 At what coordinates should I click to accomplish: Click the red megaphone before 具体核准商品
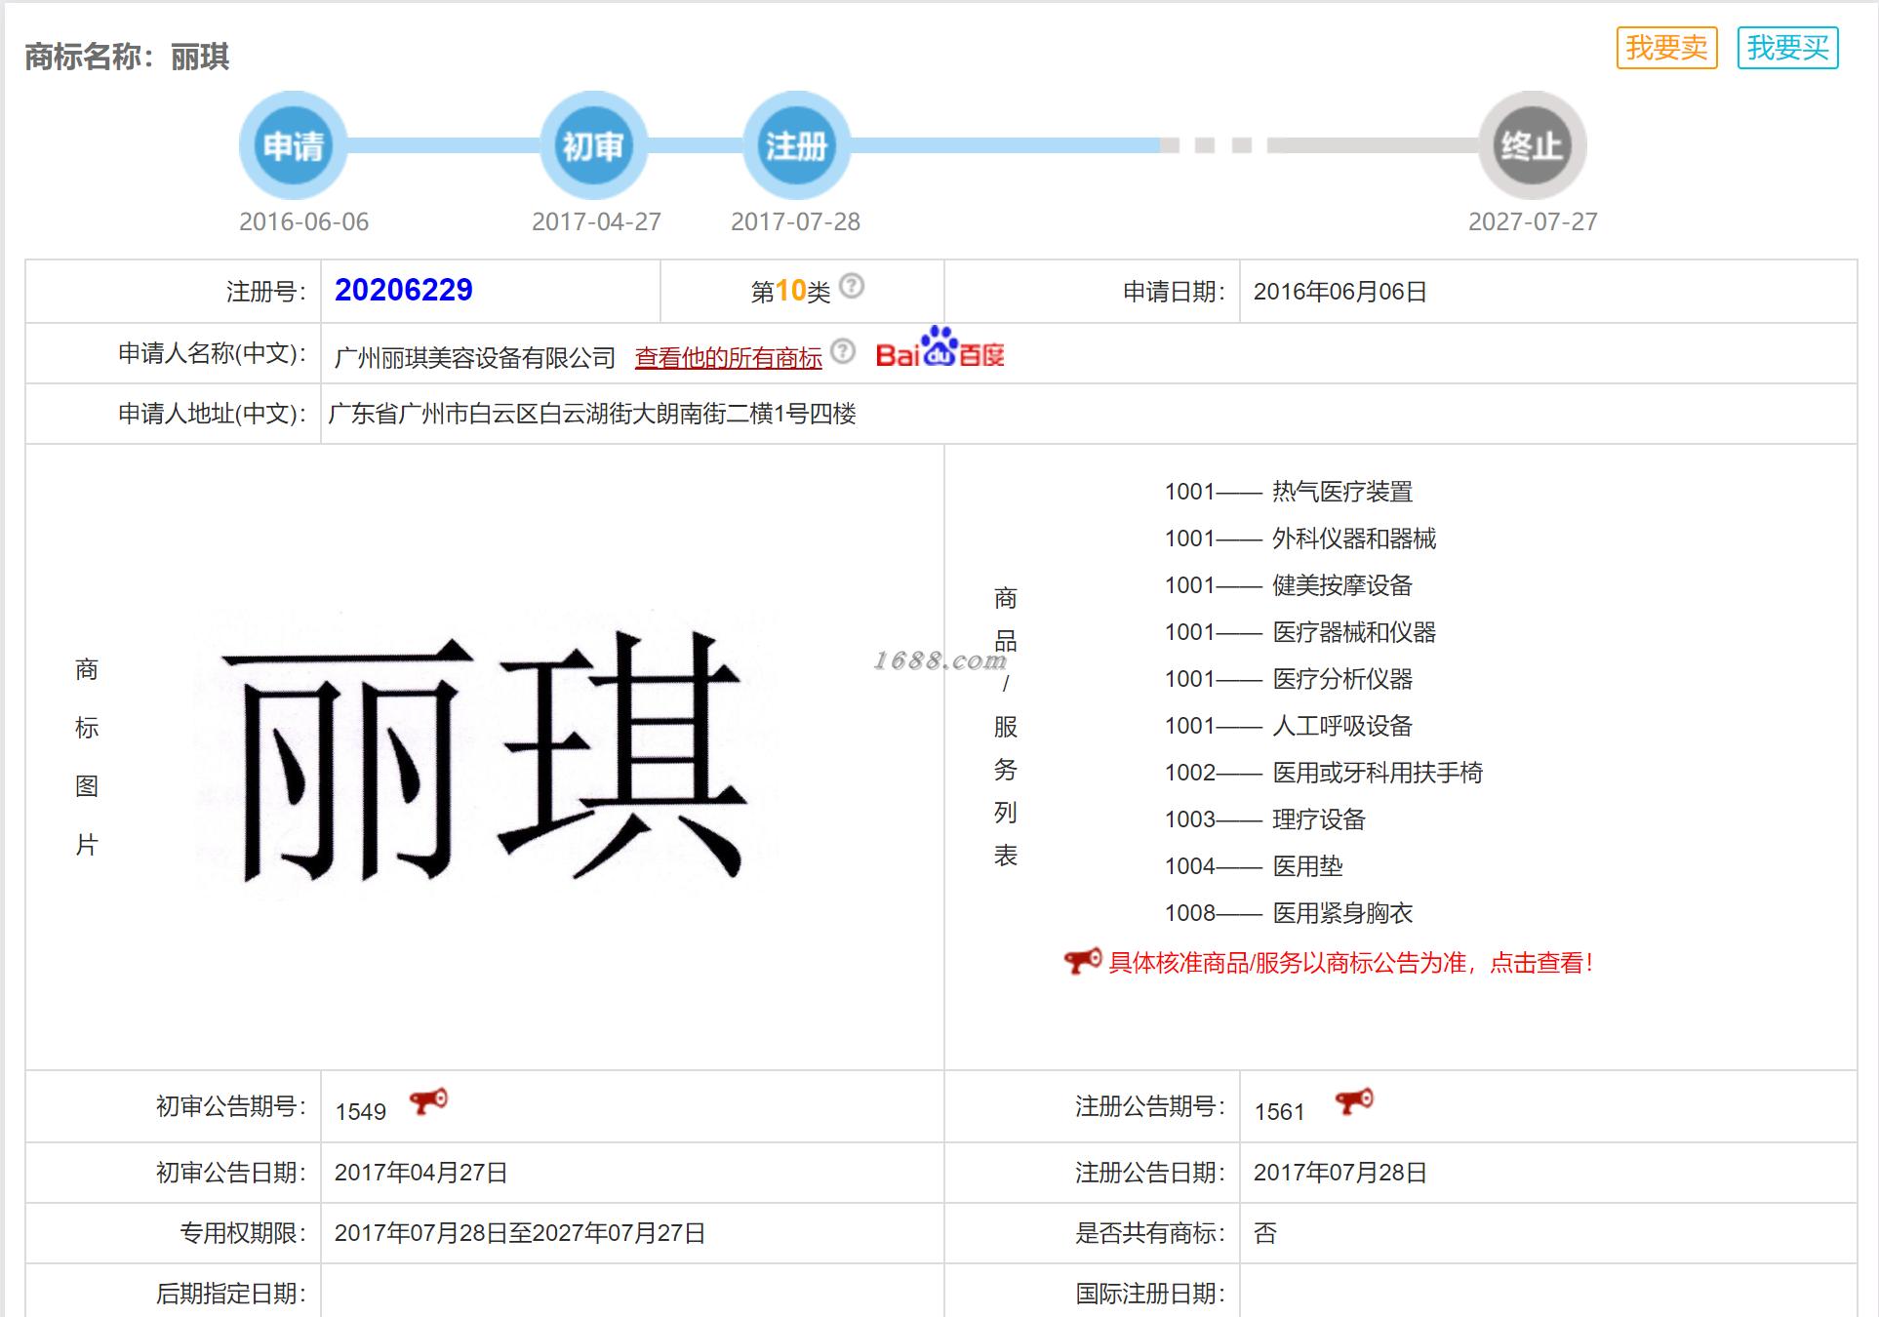click(1082, 961)
